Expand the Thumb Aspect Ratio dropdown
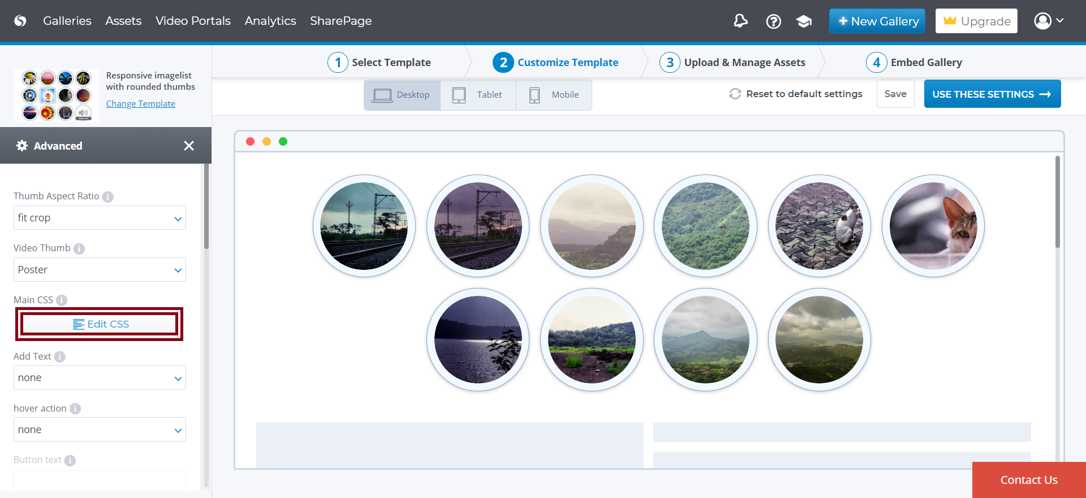 [x=100, y=218]
